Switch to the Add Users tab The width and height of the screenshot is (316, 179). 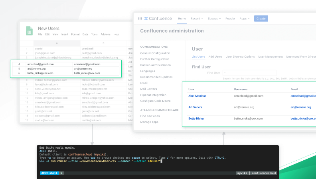pos(215,56)
